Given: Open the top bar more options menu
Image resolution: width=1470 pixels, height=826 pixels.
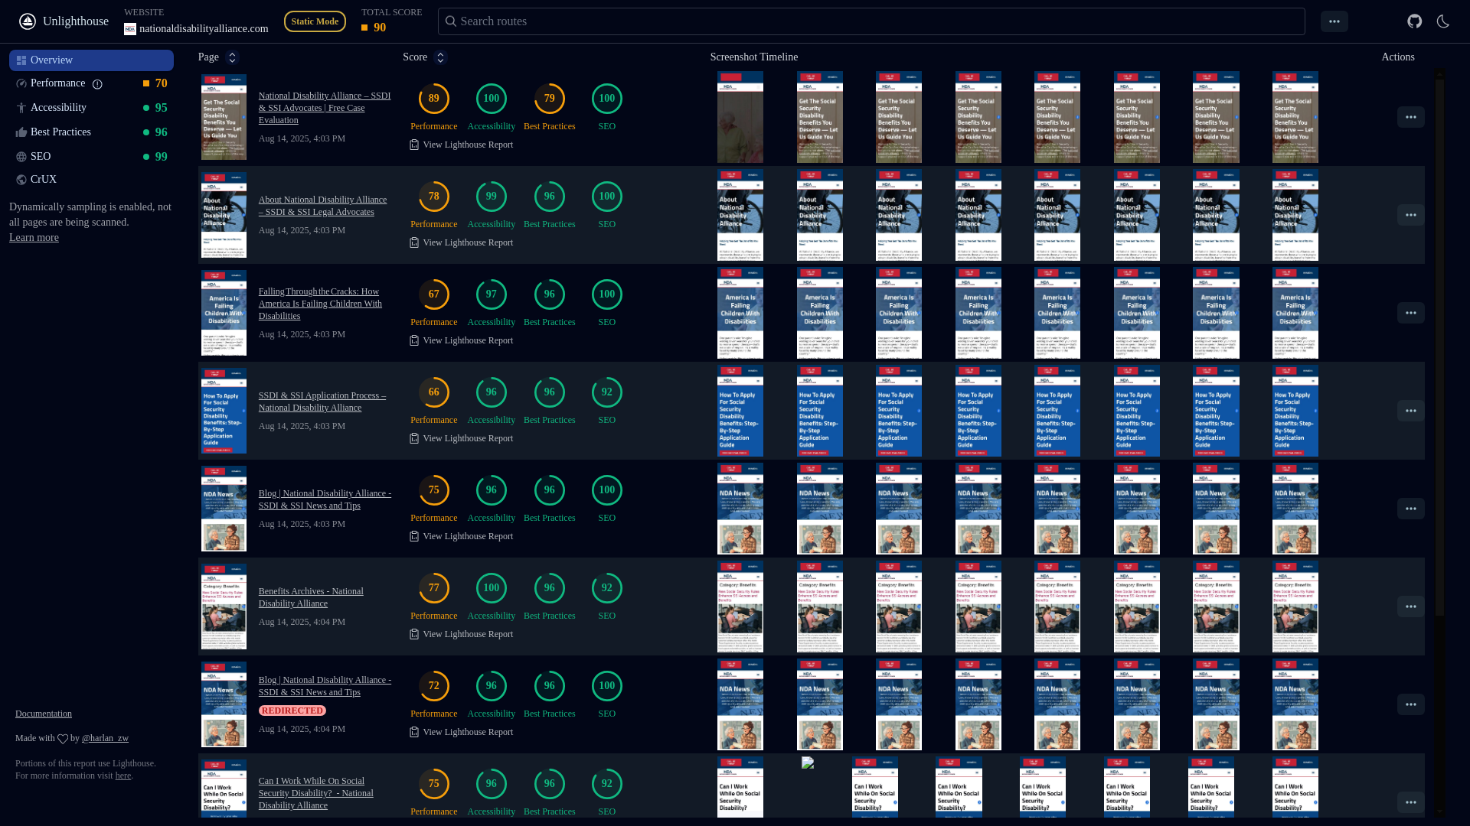Looking at the screenshot, I should pyautogui.click(x=1334, y=21).
